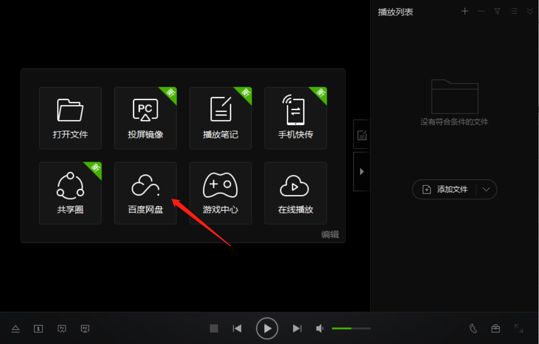Open 游戏中心 game center
This screenshot has width=539, height=344.
[x=220, y=193]
